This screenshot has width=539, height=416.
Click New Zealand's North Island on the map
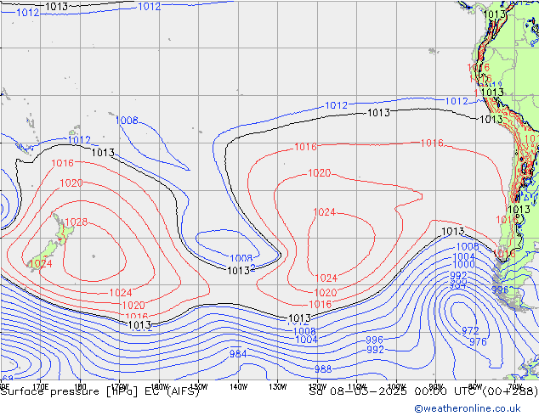(x=62, y=231)
